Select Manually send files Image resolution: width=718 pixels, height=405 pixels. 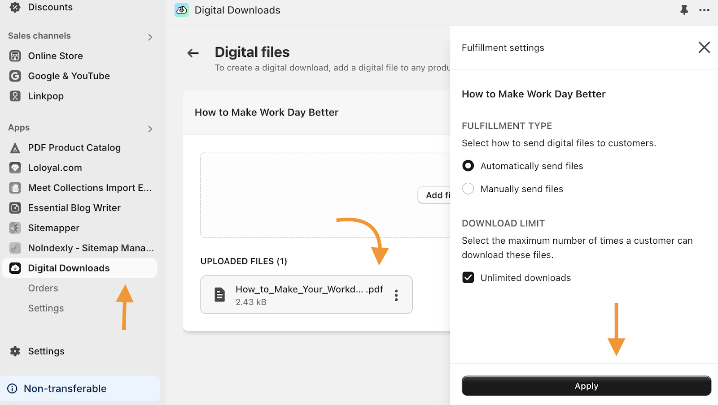468,189
